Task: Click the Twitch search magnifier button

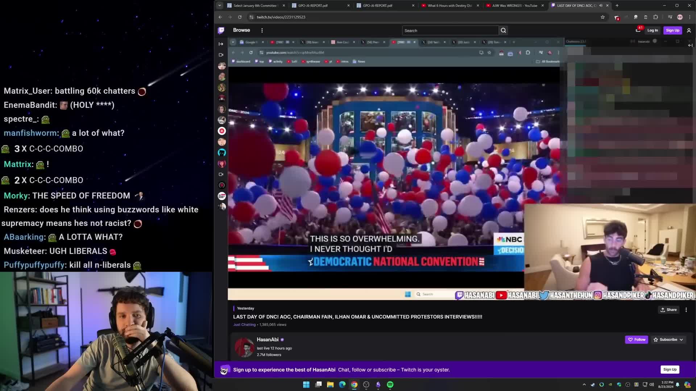Action: click(x=504, y=30)
